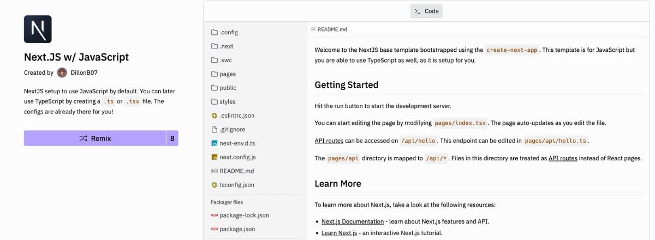Image resolution: width=655 pixels, height=240 pixels.
Task: Click the Learn More heading
Action: tap(338, 184)
